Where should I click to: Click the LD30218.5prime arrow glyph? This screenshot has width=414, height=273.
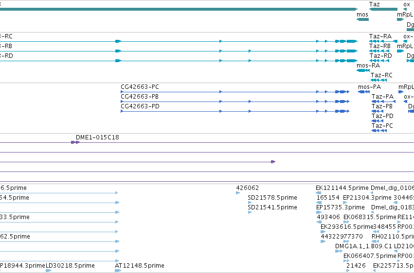pyautogui.click(x=48, y=271)
